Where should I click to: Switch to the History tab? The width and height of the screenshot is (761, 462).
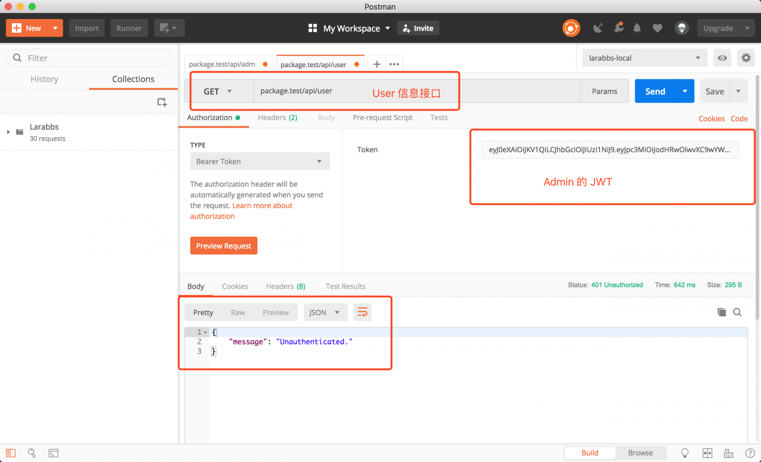(x=44, y=79)
